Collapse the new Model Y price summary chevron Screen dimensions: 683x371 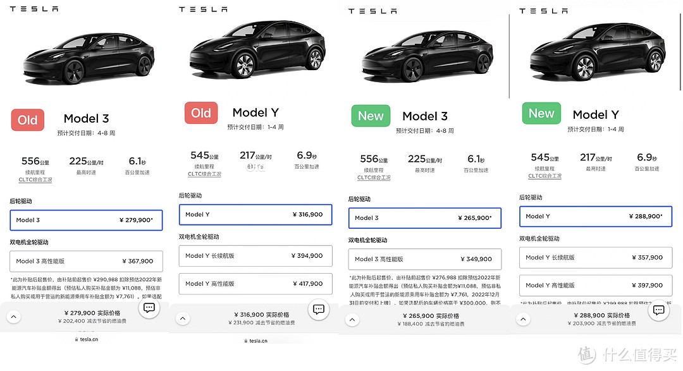(x=523, y=320)
